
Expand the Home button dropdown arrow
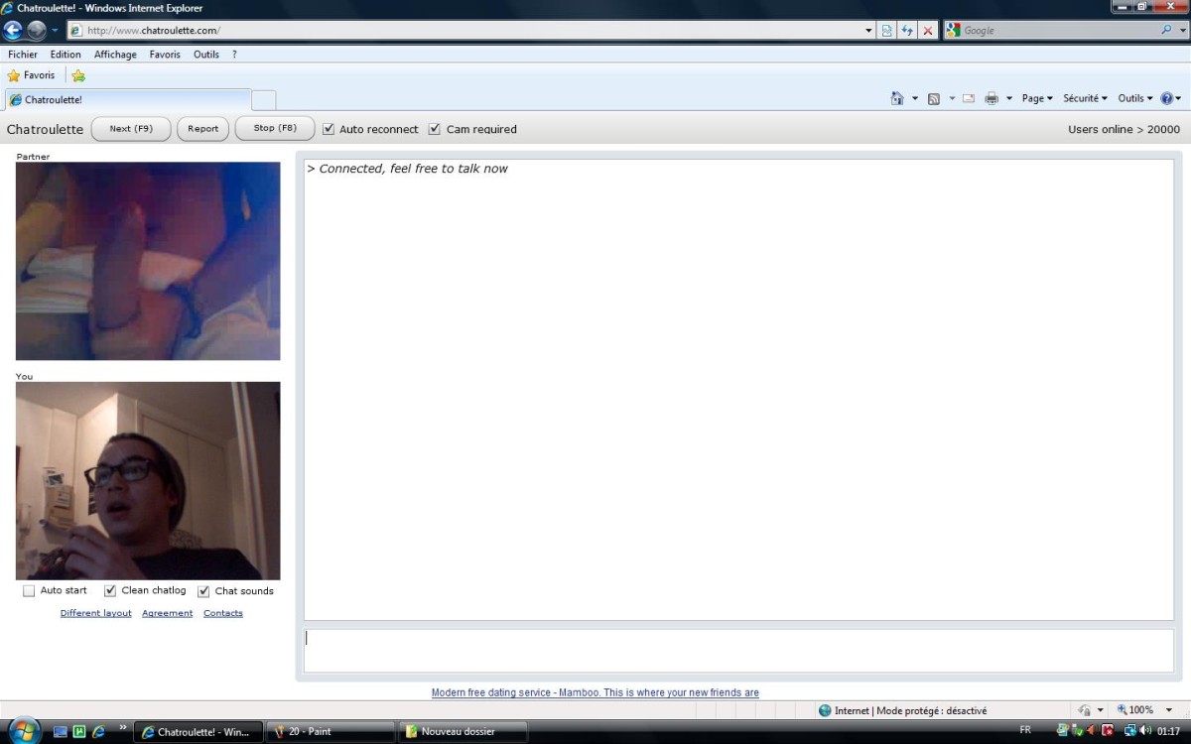(x=914, y=98)
